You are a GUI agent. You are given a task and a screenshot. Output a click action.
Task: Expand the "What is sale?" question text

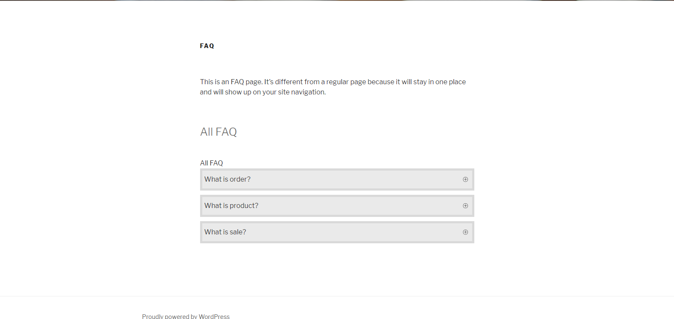[225, 232]
